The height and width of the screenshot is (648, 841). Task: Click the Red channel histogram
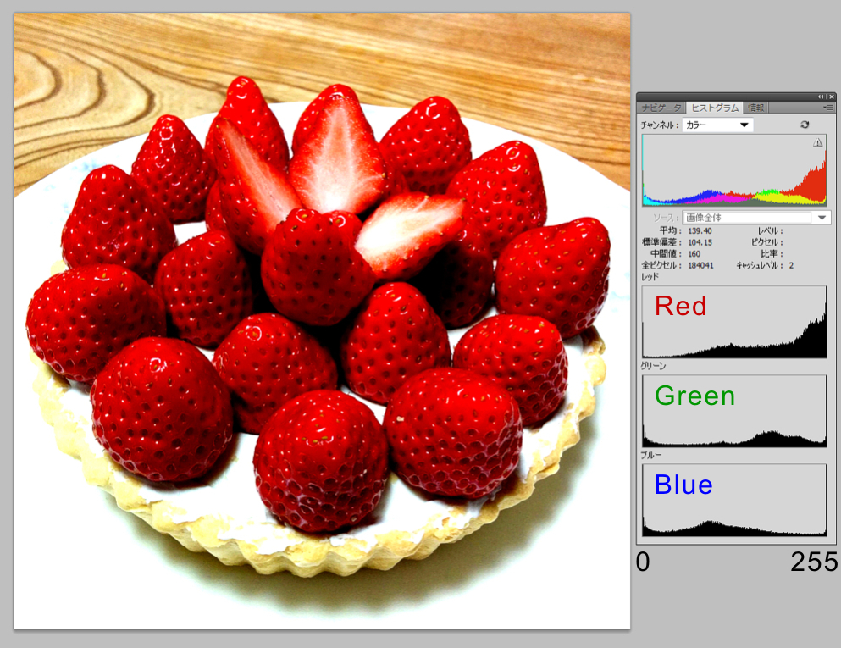pos(734,322)
